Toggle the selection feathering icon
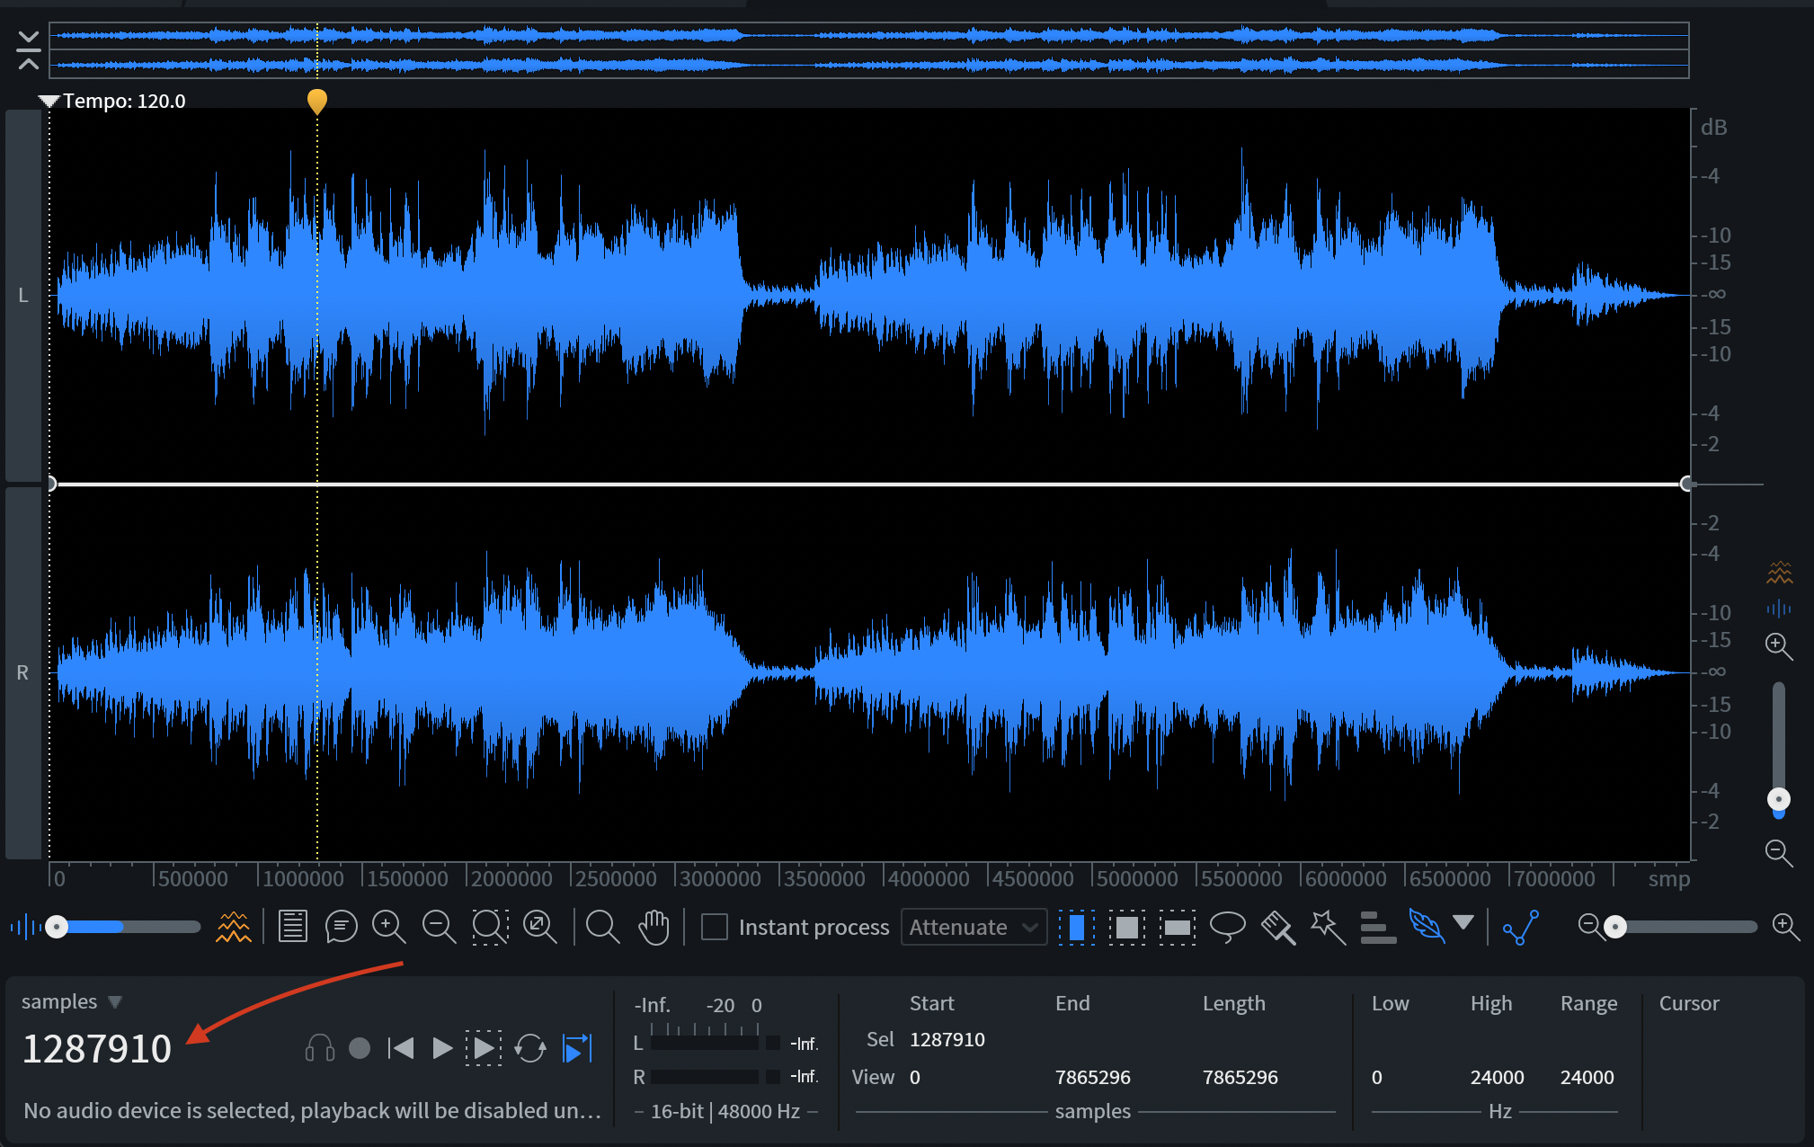The width and height of the screenshot is (1814, 1147). 1427,926
